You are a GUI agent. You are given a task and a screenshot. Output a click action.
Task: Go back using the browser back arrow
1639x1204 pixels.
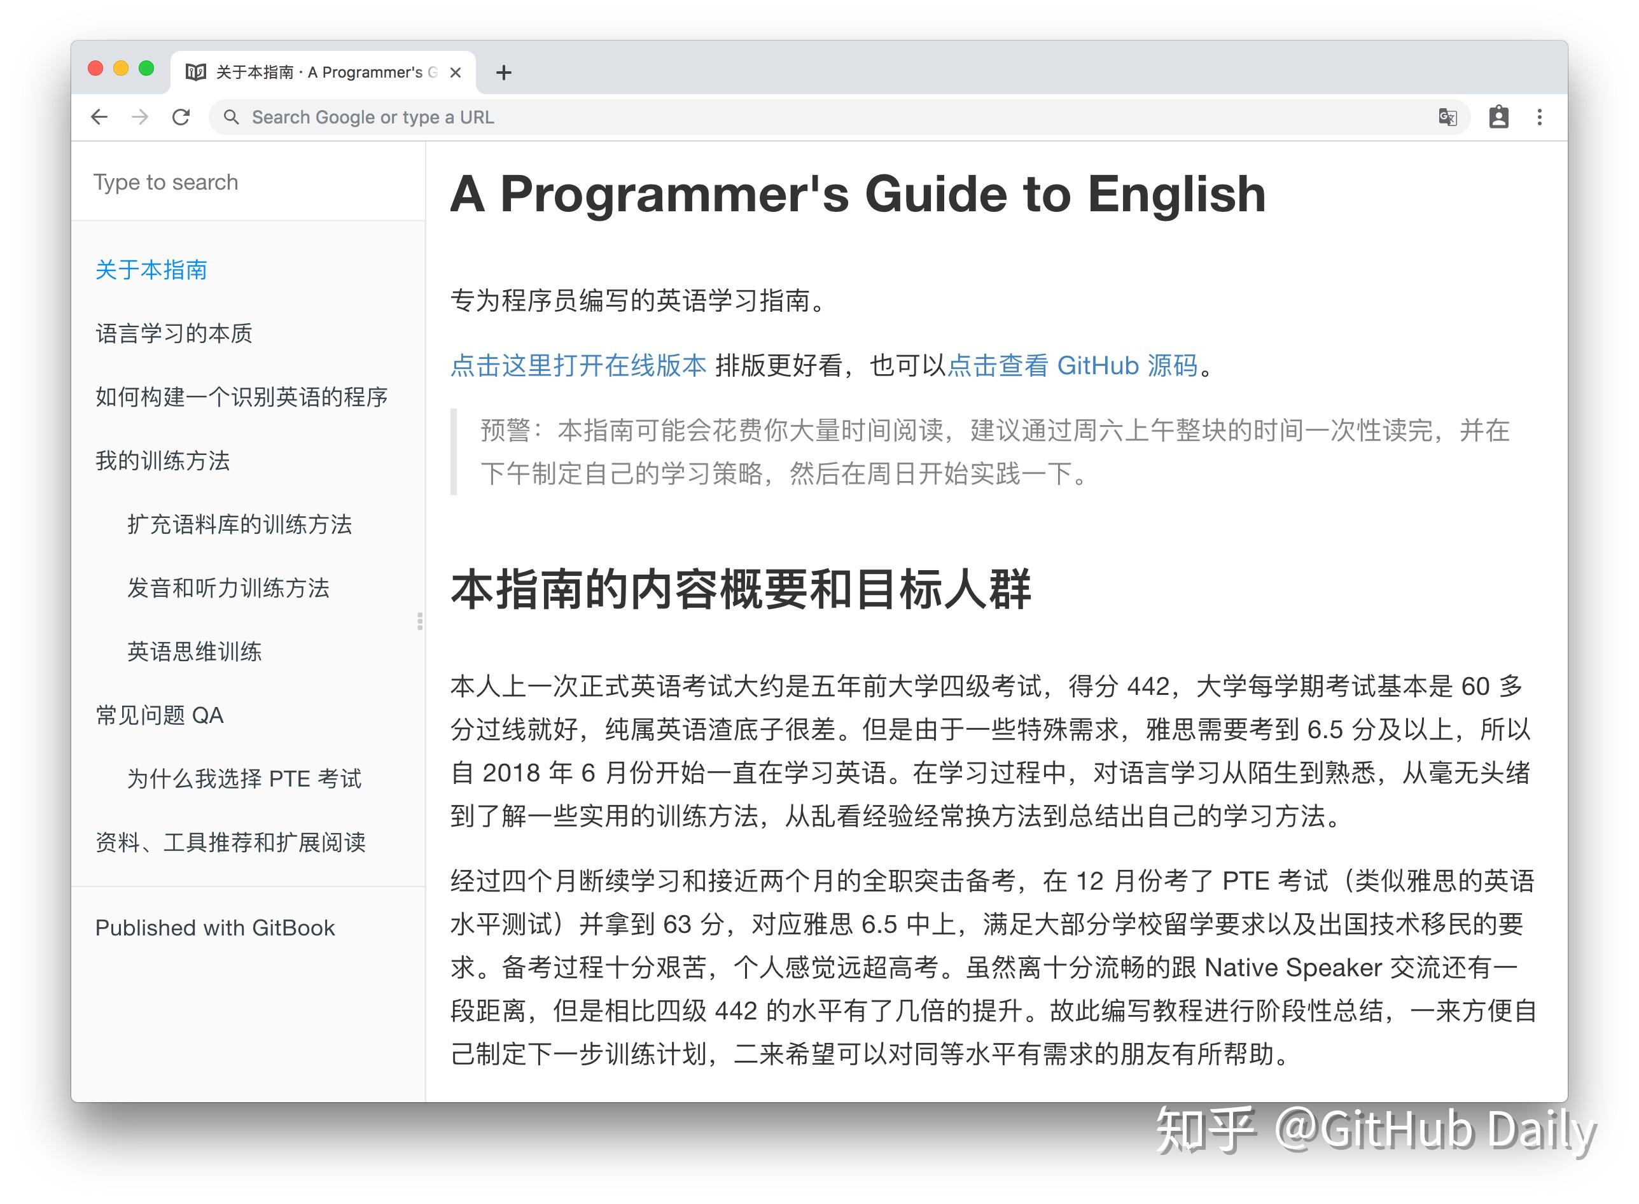pyautogui.click(x=100, y=117)
